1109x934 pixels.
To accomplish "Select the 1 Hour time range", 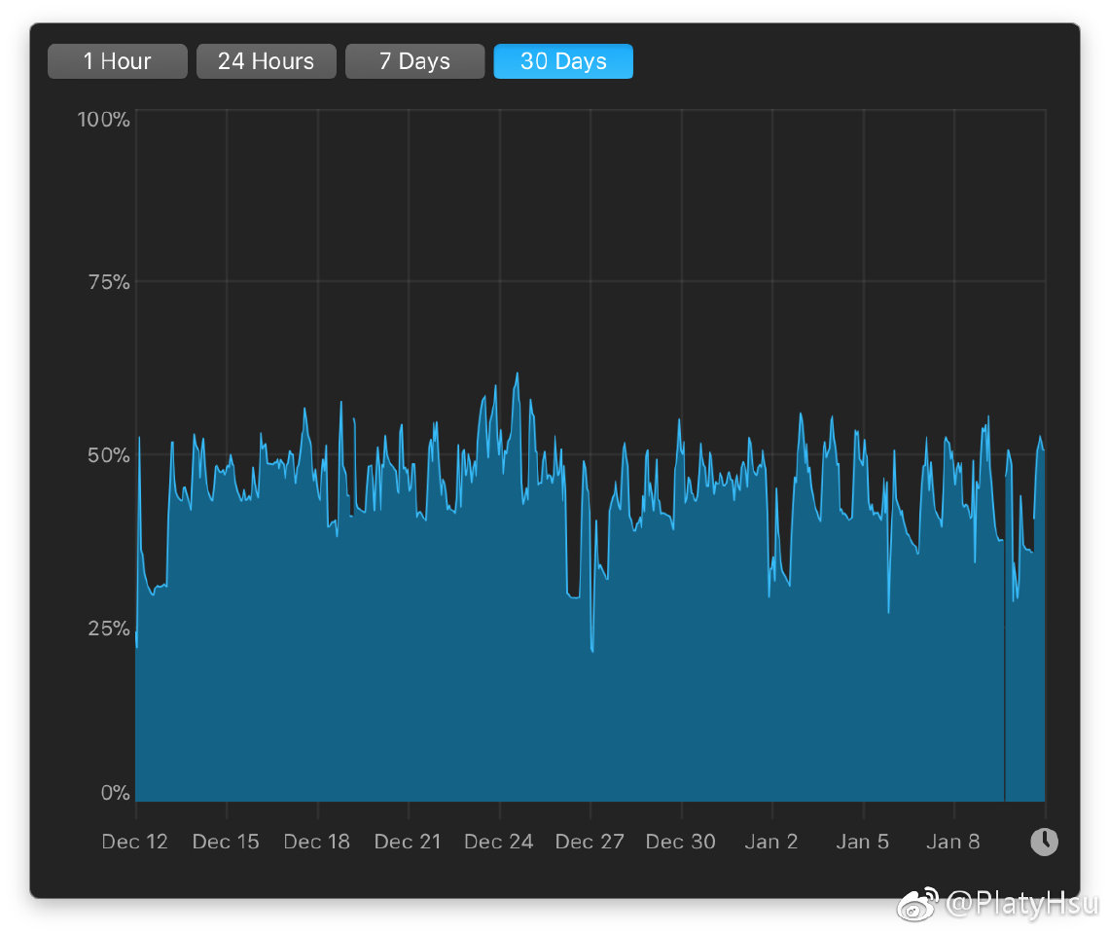I will click(x=117, y=61).
